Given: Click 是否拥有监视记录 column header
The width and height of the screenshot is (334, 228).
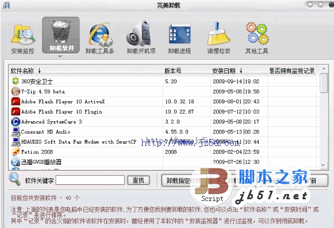Looking at the screenshot, I should (292, 71).
